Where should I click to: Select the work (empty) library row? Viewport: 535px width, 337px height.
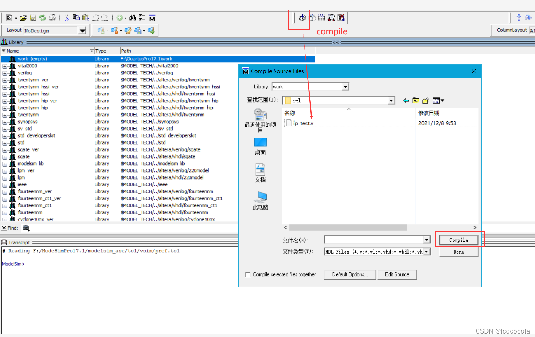click(158, 59)
